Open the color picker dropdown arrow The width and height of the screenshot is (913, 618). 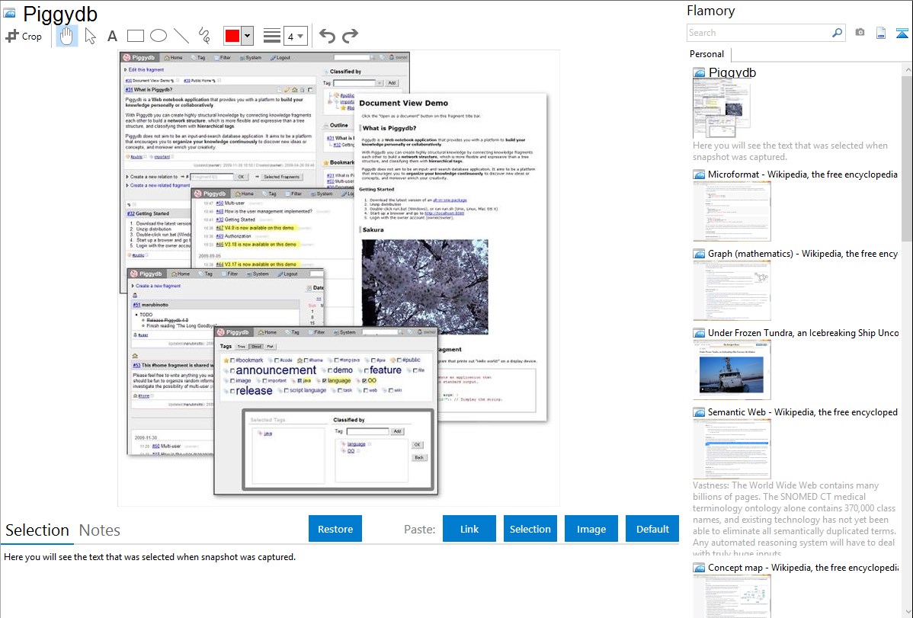click(x=248, y=36)
